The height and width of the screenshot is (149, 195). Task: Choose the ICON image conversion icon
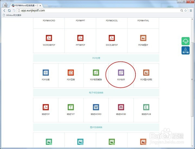pos(143,142)
